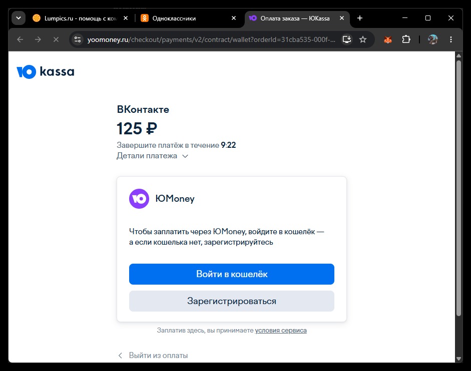Open the Chrome three-dot menu
Image resolution: width=471 pixels, height=371 pixels.
coord(451,39)
